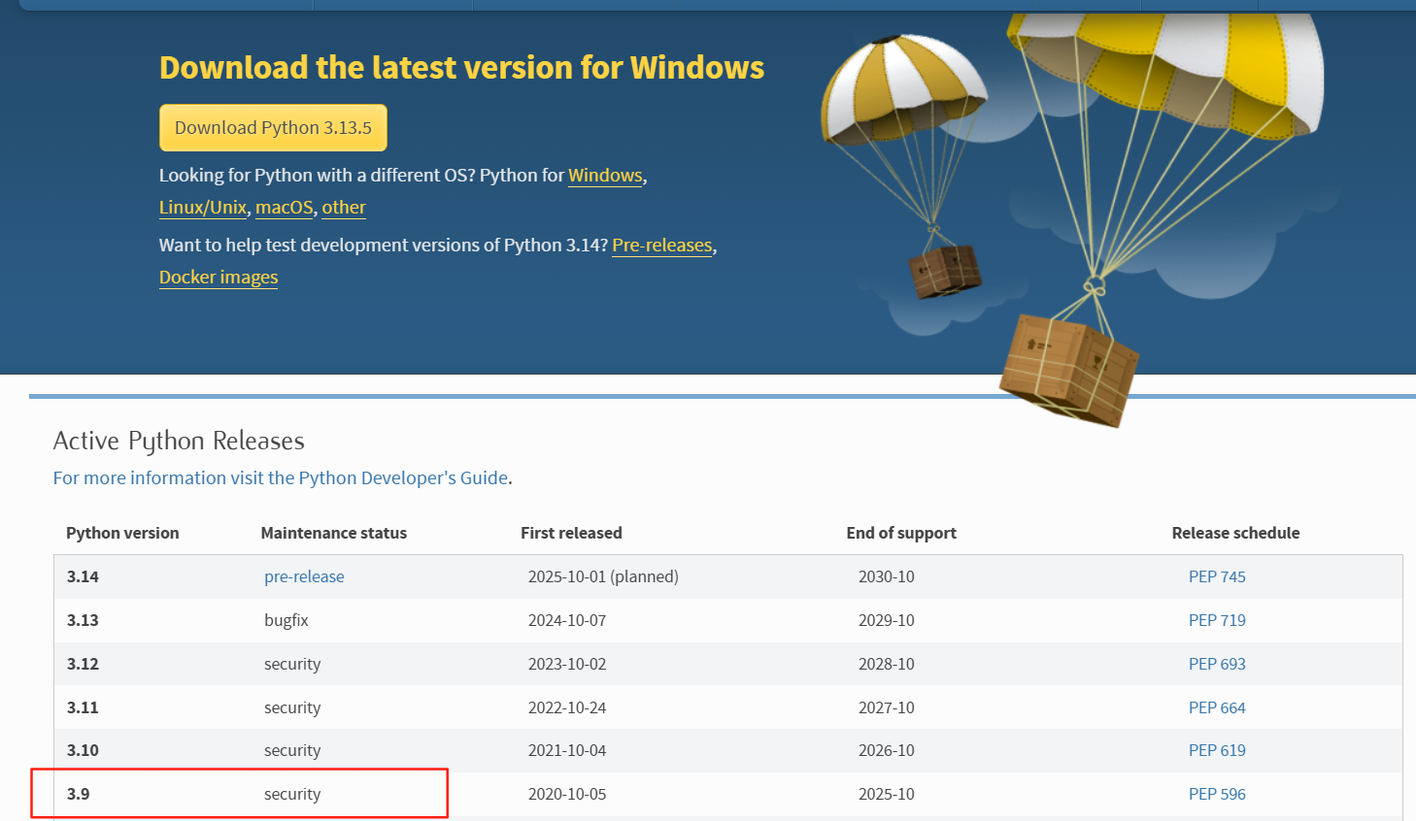Open the Docker images link

coord(219,278)
